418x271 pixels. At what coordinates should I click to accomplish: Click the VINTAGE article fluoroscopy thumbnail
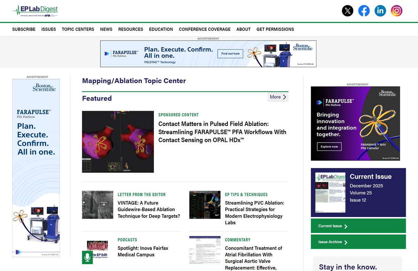[x=98, y=205]
